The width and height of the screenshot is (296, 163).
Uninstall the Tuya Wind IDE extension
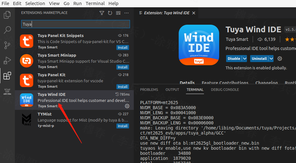click(259, 59)
